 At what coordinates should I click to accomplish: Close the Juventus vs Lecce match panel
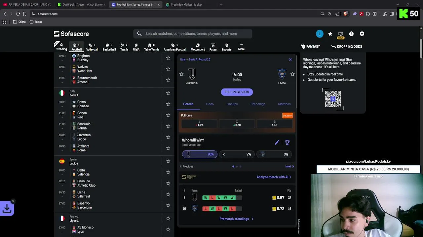point(290,60)
